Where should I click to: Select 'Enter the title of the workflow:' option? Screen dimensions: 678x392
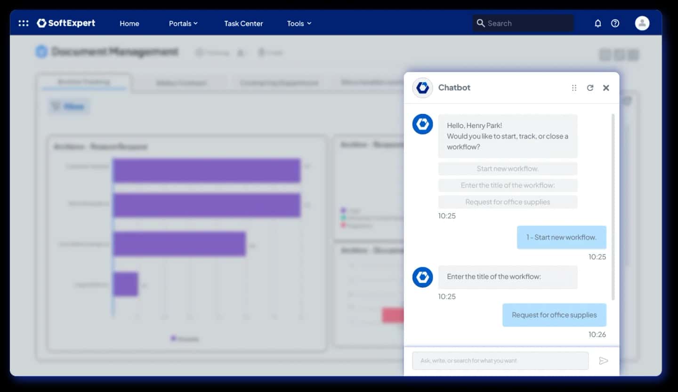[508, 185]
